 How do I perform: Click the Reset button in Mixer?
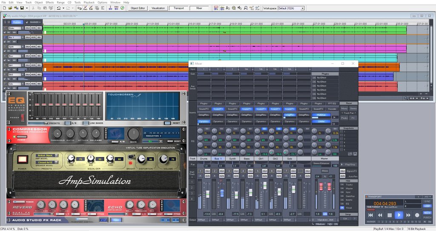pyautogui.click(x=349, y=103)
